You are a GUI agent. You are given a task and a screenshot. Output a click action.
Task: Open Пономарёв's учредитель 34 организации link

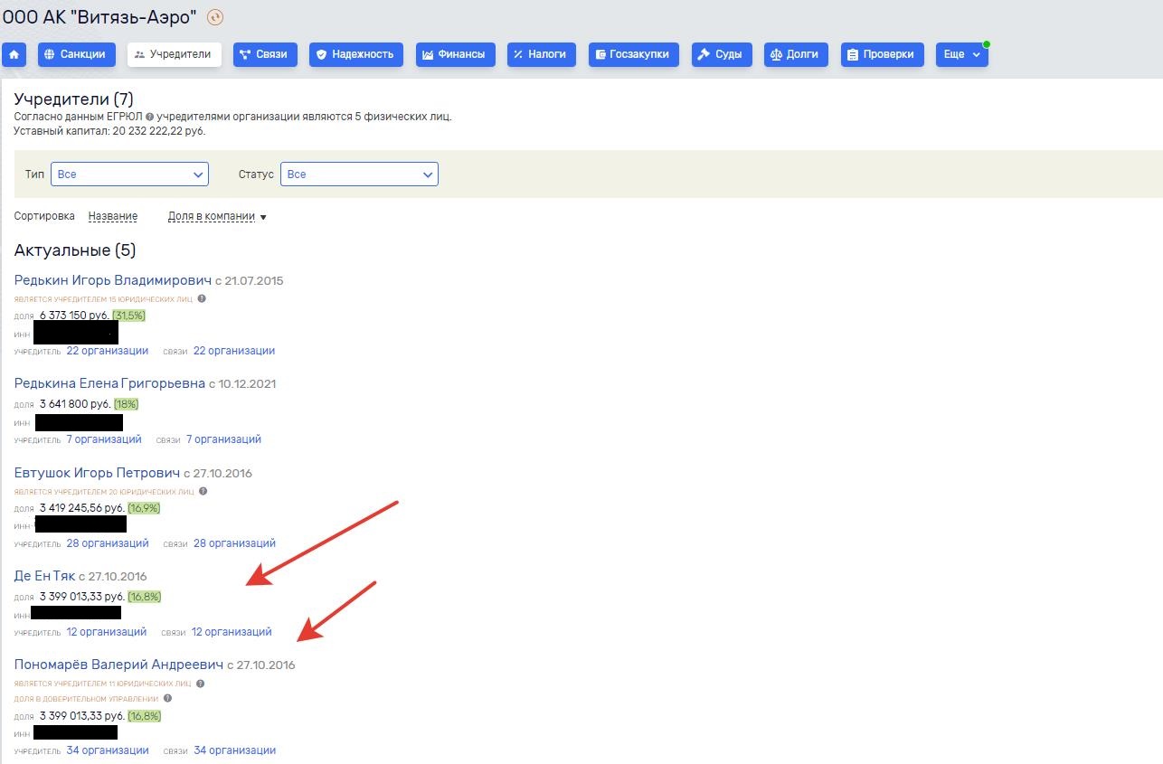[x=108, y=750]
